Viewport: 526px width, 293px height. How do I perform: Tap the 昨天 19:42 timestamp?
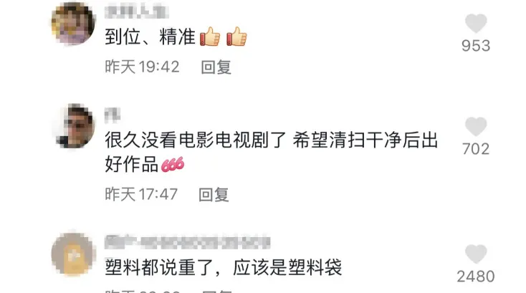pos(142,67)
